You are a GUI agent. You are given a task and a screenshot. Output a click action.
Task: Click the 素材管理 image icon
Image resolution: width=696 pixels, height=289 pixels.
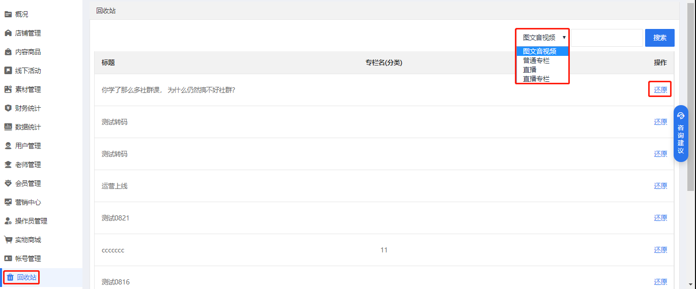(8, 89)
